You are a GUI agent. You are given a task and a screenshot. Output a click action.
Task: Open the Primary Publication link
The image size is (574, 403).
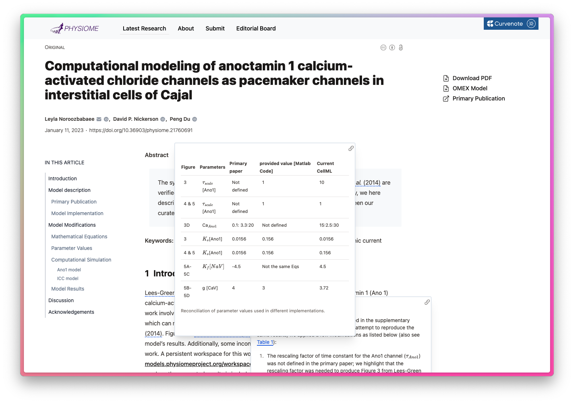coord(478,98)
